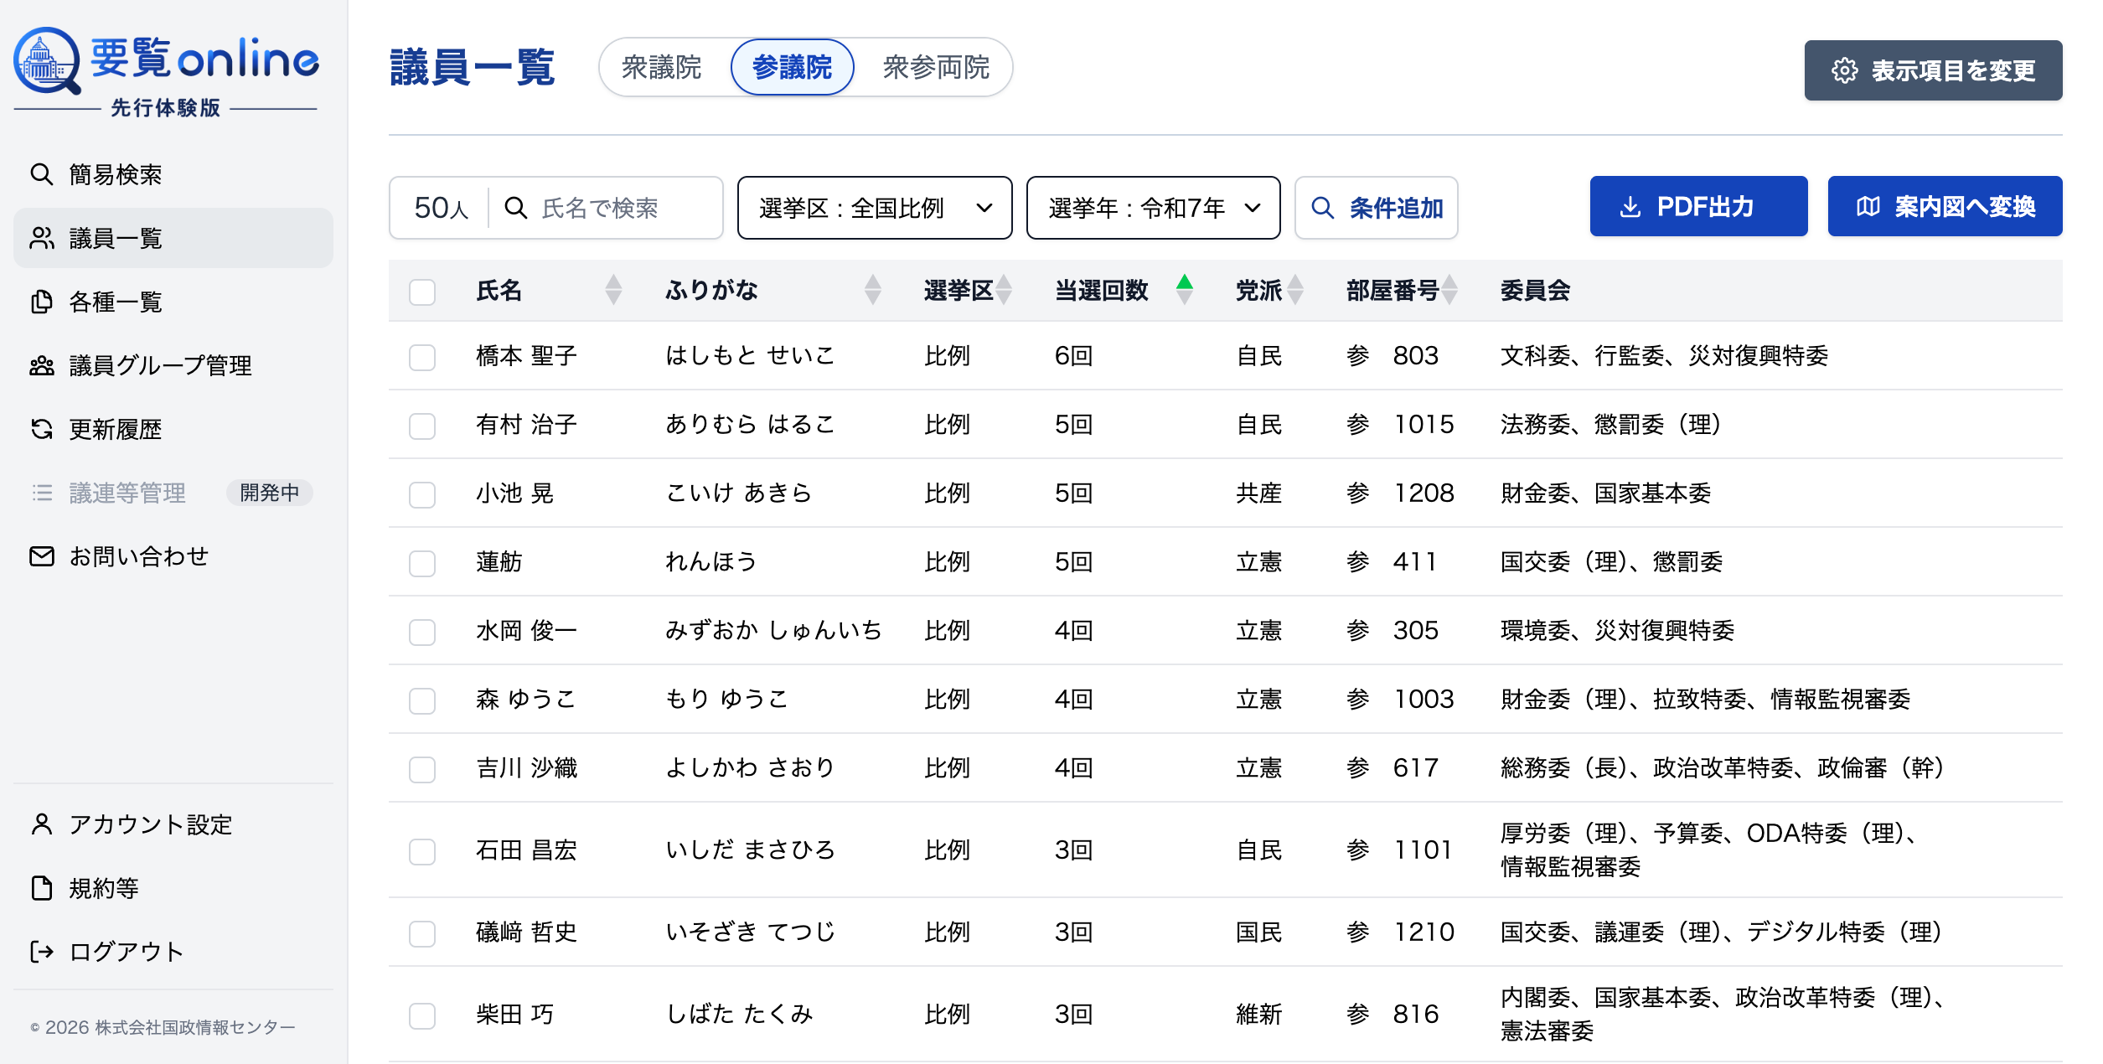Open 議員グループ管理 group icon
The width and height of the screenshot is (2103, 1064).
click(x=41, y=365)
